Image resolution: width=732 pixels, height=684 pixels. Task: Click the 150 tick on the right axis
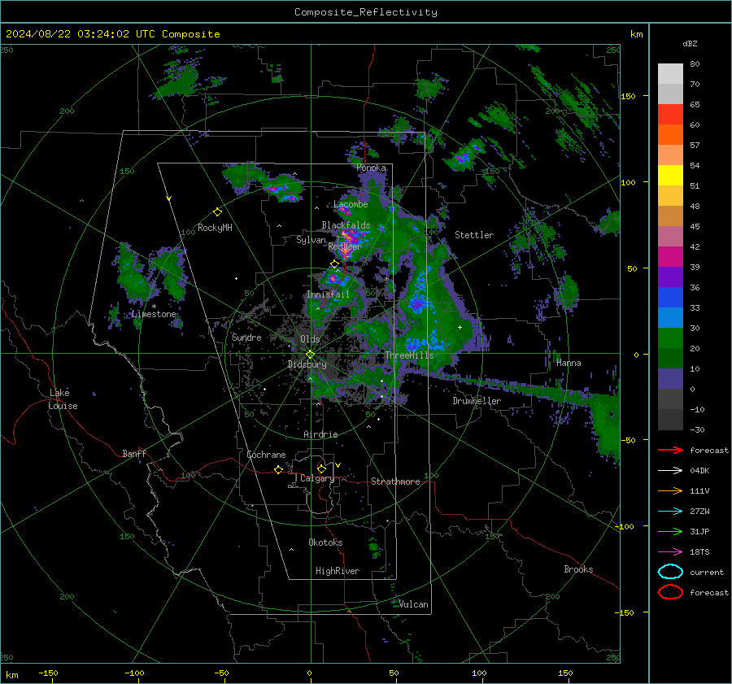(x=629, y=96)
